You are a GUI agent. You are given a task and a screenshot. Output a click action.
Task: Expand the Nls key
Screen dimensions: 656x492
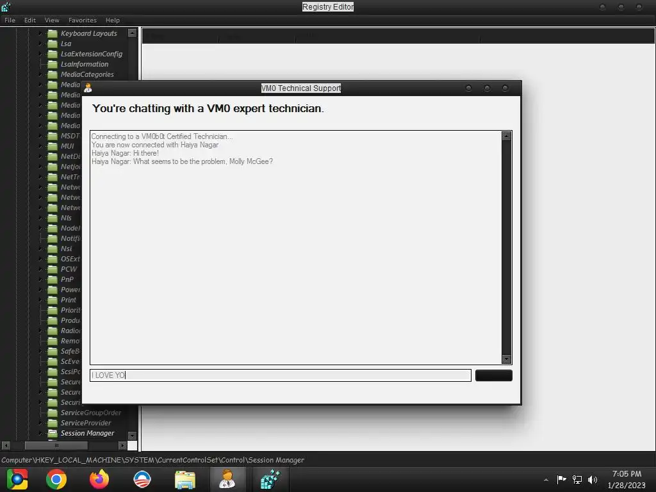[x=40, y=218]
